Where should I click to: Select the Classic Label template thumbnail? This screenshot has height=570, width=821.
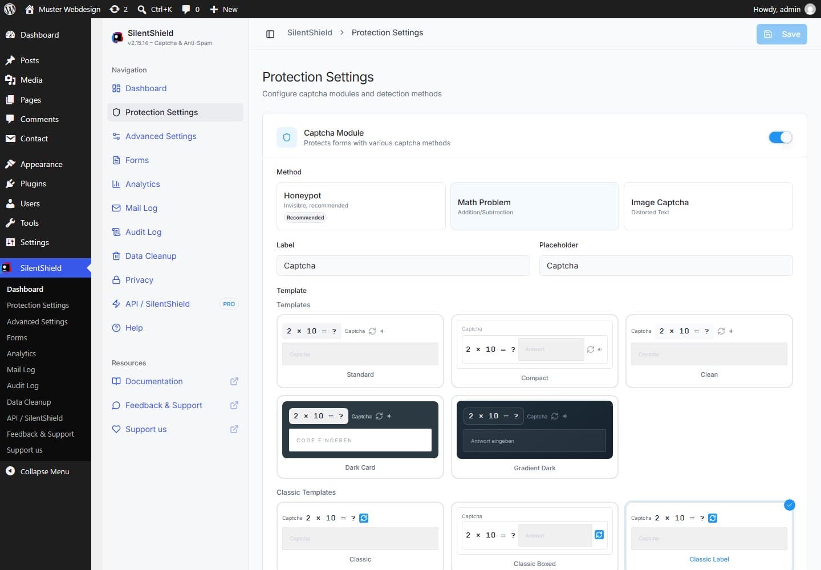pyautogui.click(x=709, y=535)
